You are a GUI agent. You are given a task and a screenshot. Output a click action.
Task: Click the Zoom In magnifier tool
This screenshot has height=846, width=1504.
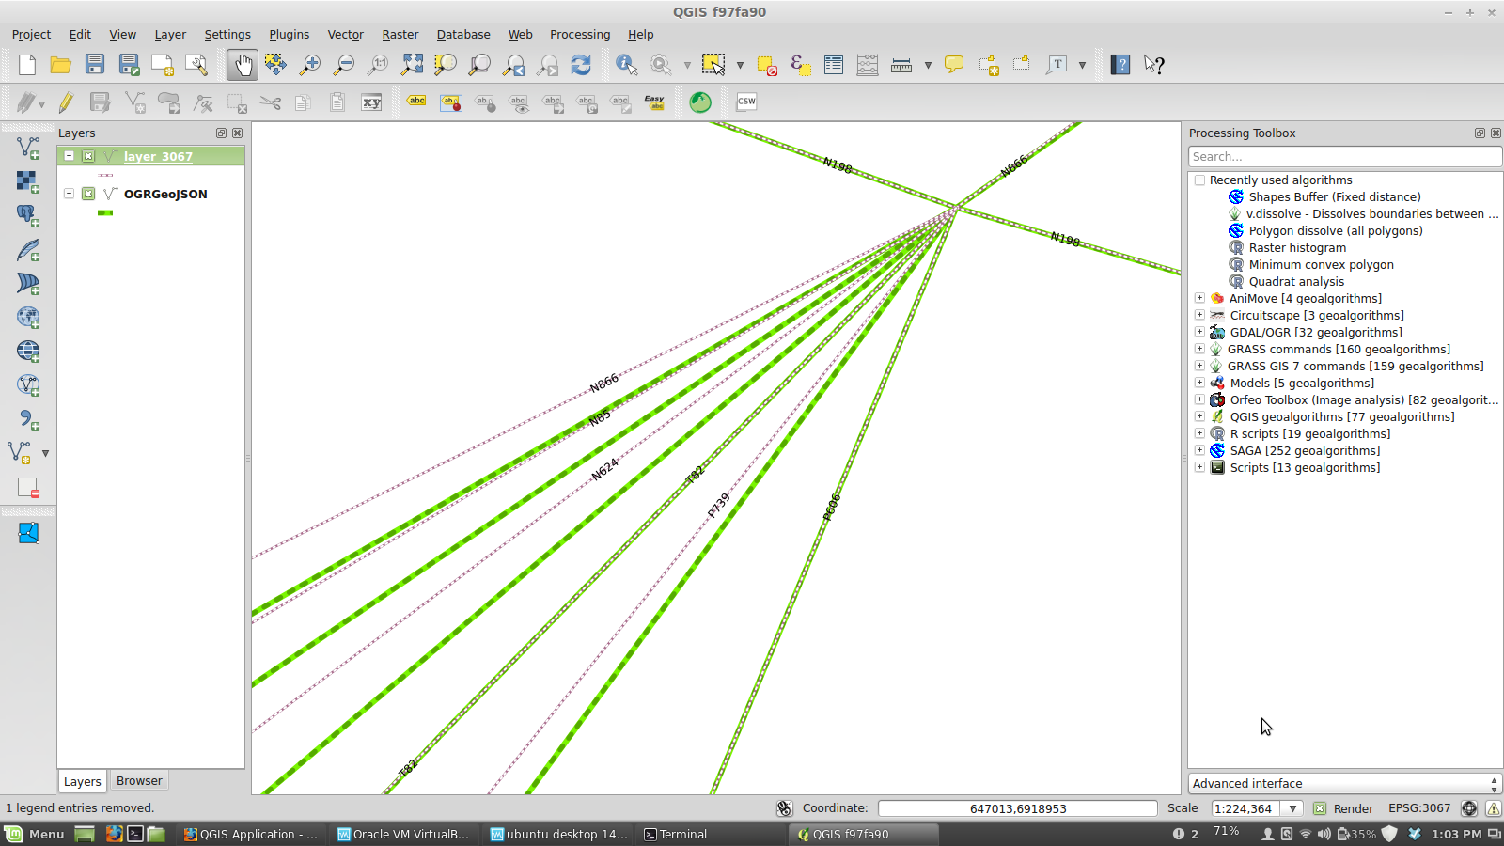[309, 65]
